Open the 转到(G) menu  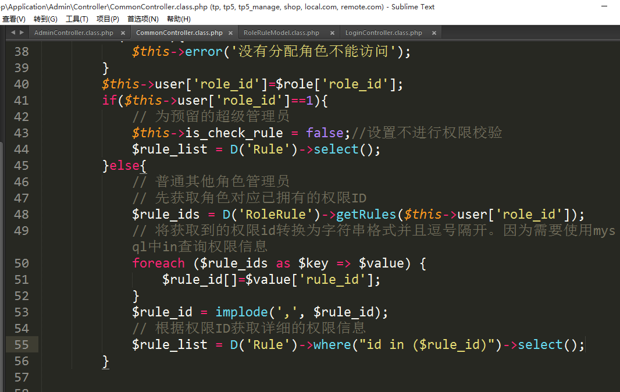[x=45, y=19]
